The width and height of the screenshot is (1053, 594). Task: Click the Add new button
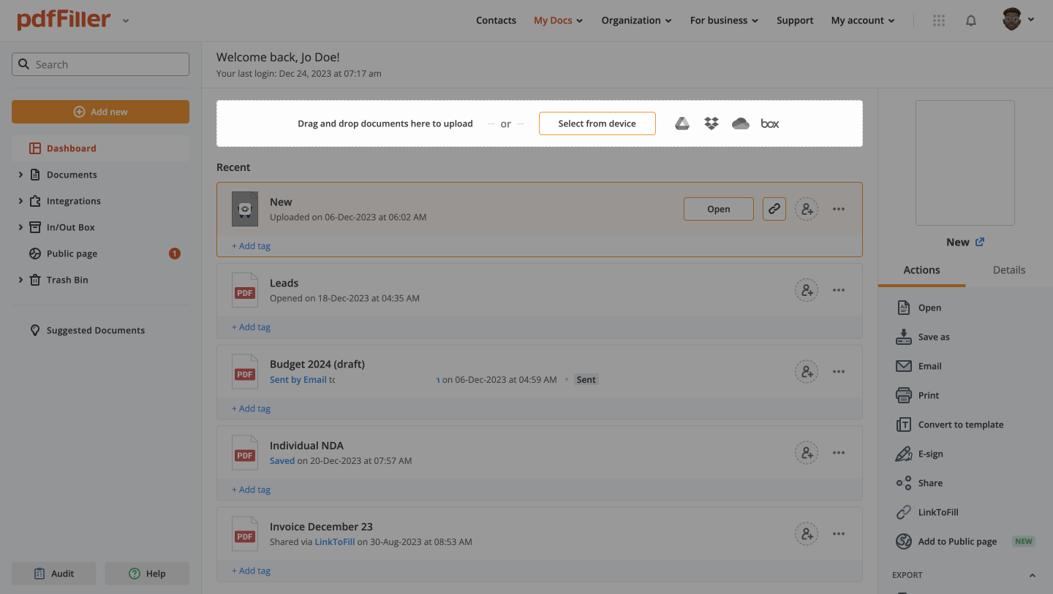100,112
